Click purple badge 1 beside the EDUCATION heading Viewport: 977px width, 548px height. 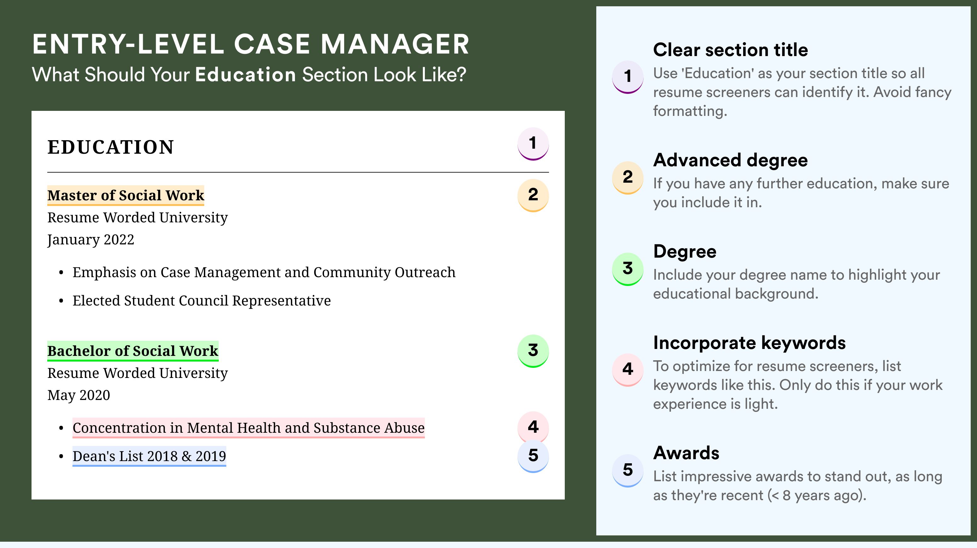[x=533, y=144]
